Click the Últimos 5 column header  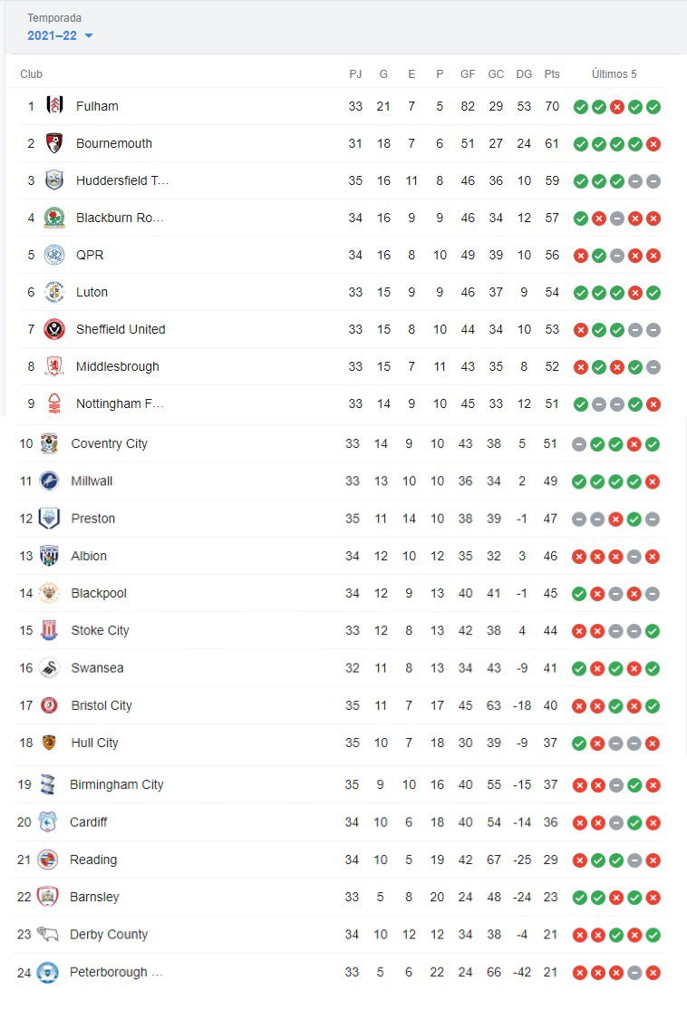coord(614,74)
